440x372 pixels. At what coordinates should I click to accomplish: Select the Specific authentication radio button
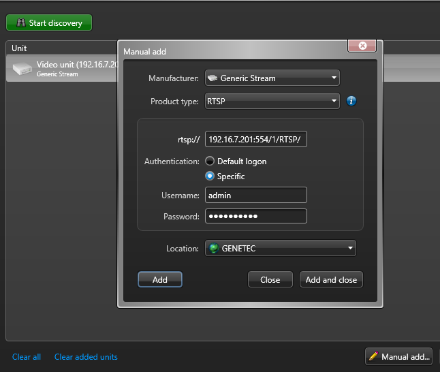[x=210, y=176]
